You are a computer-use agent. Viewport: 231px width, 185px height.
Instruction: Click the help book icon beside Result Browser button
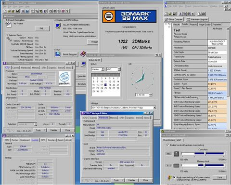pos(83,54)
